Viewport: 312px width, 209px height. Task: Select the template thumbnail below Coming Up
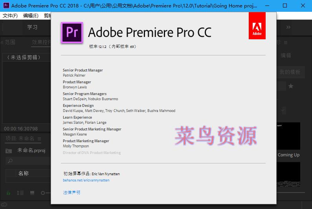point(288,174)
